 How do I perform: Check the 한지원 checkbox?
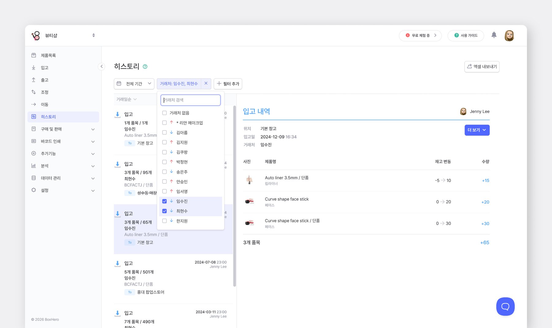pyautogui.click(x=165, y=221)
